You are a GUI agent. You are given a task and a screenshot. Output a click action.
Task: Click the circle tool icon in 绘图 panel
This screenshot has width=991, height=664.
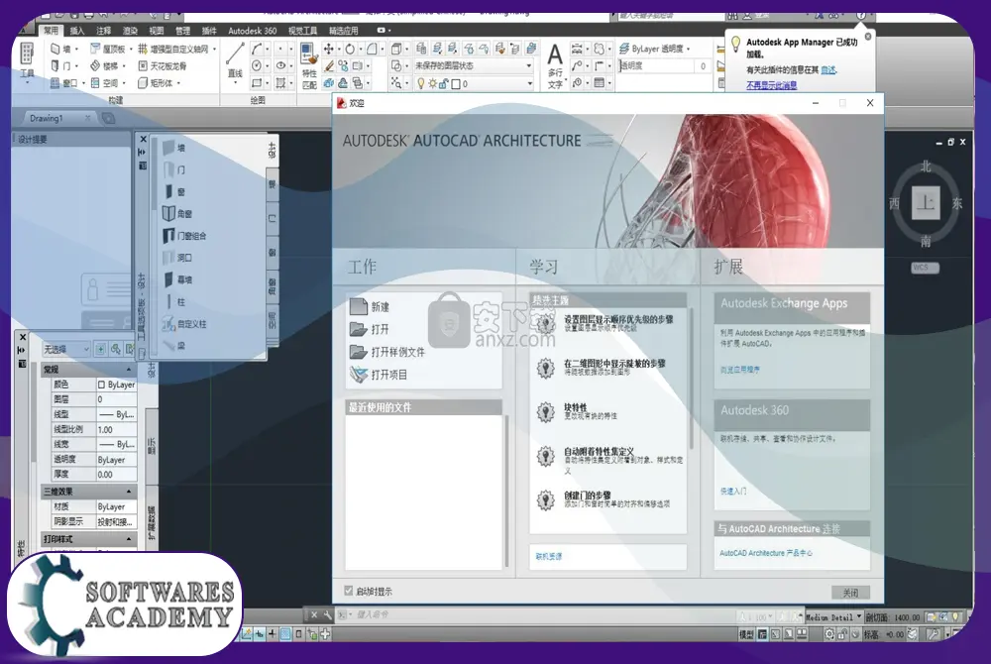[x=257, y=65]
